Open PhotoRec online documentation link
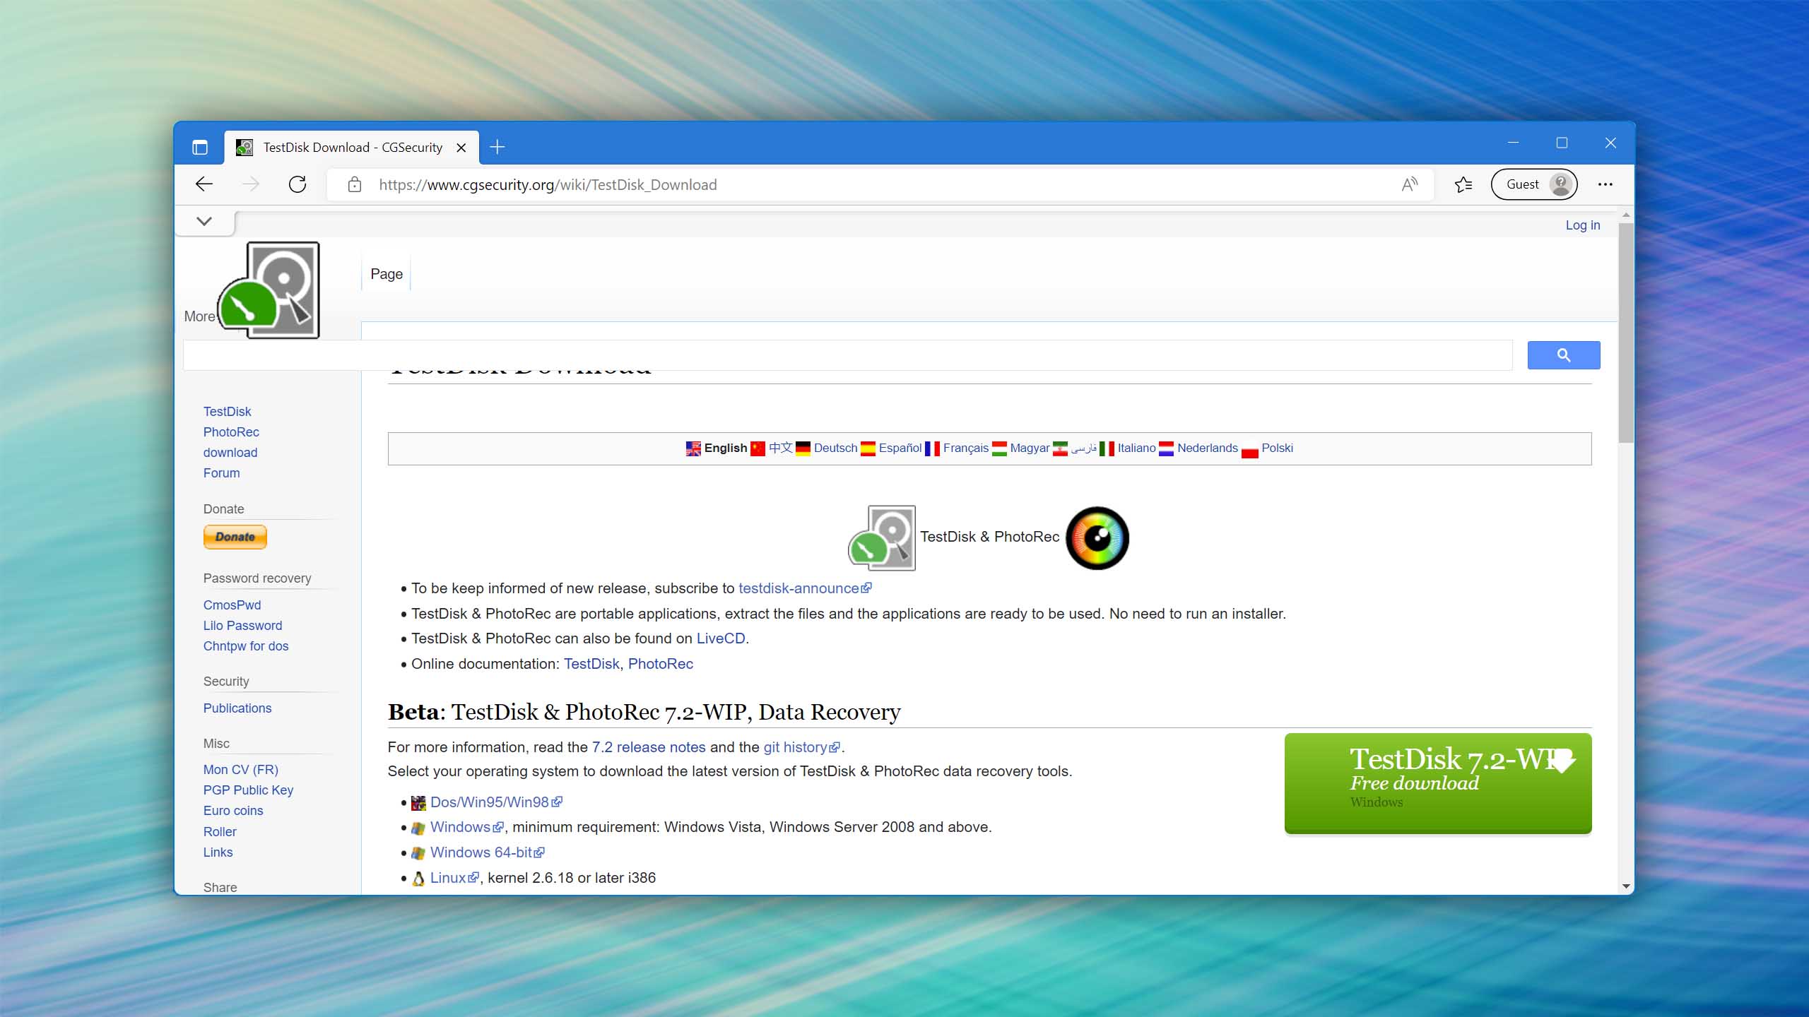The height and width of the screenshot is (1017, 1809). [x=660, y=664]
